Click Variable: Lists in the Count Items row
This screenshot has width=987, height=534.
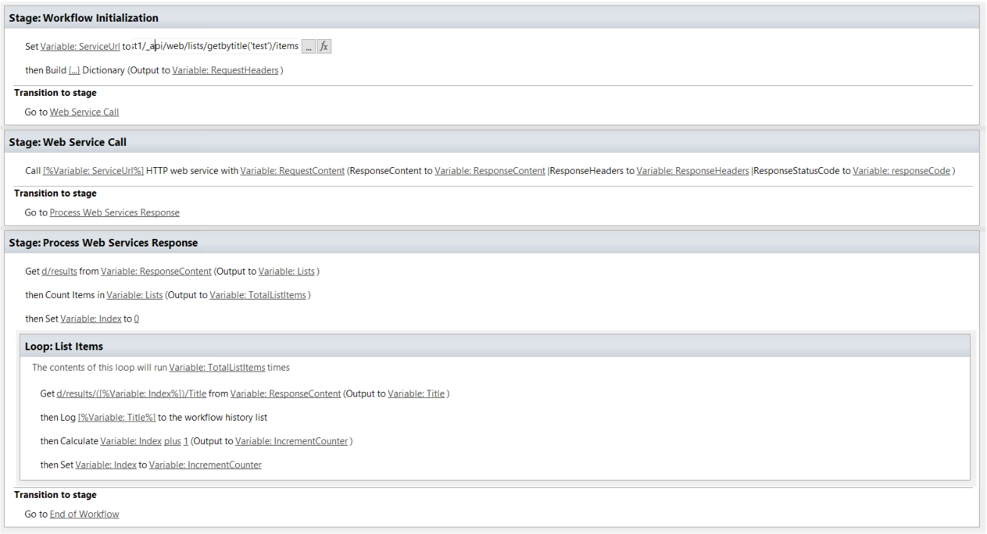[133, 295]
